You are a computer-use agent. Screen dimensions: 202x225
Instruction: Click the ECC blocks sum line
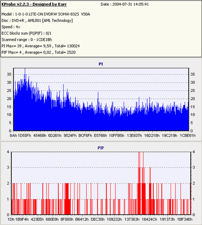(26, 33)
